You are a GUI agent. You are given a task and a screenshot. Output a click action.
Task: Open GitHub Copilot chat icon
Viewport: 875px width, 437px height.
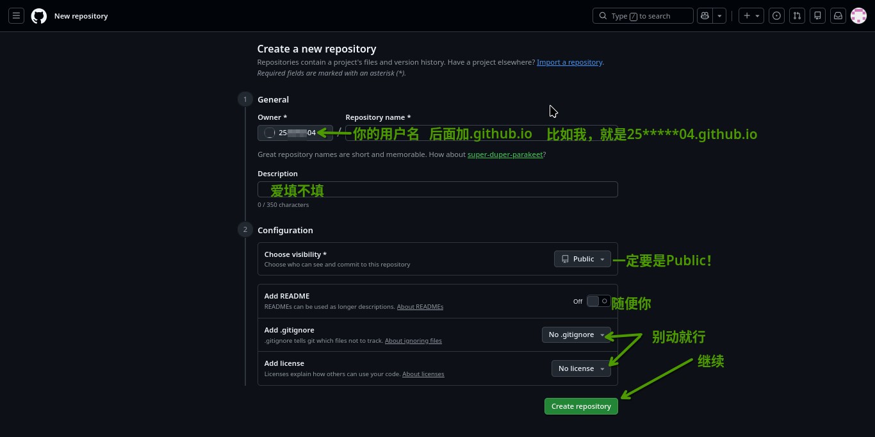pos(705,16)
